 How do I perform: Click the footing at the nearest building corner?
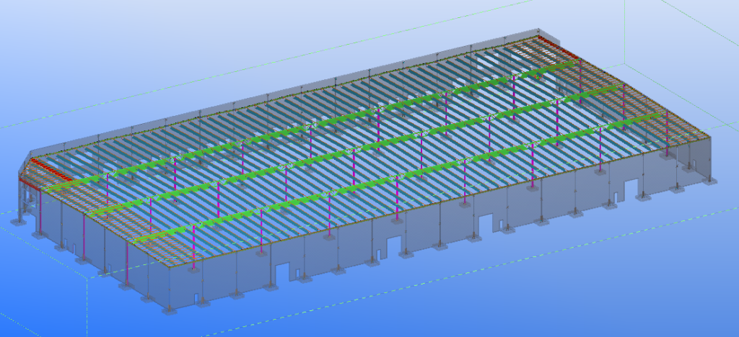click(169, 310)
